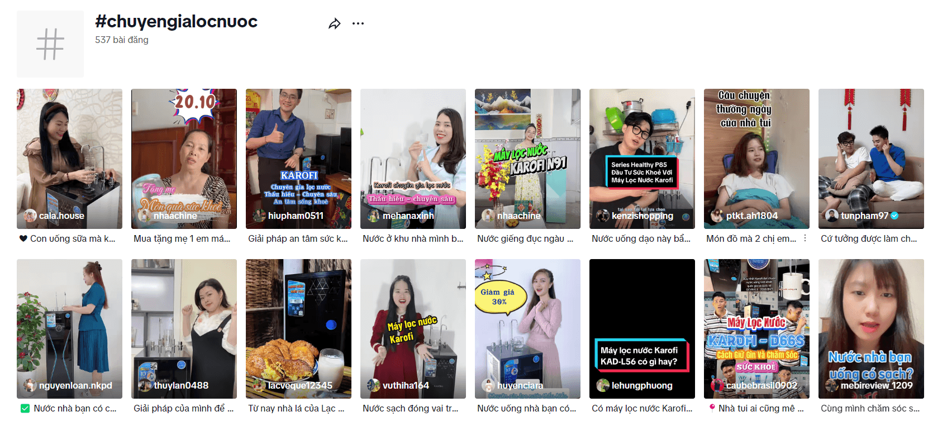Image resolution: width=928 pixels, height=421 pixels.
Task: Open caption 'Cùng mình chăm sóc s...'
Action: click(870, 408)
